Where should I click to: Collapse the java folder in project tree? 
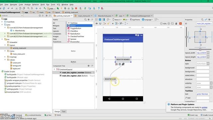[2, 25]
